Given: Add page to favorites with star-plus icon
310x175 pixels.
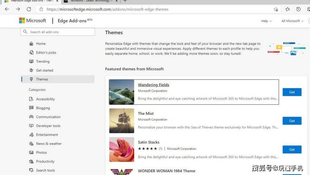Looking at the screenshot, I should (x=276, y=9).
